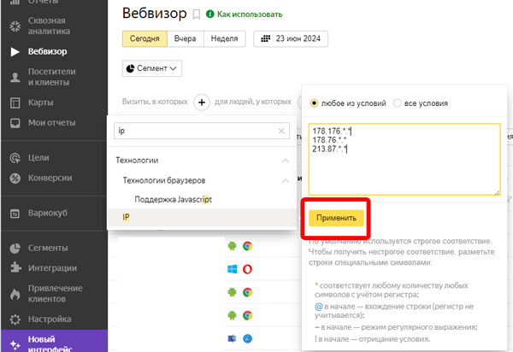Image resolution: width=513 pixels, height=352 pixels.
Task: Click the Сегменты pie icon
Action: (x=15, y=249)
